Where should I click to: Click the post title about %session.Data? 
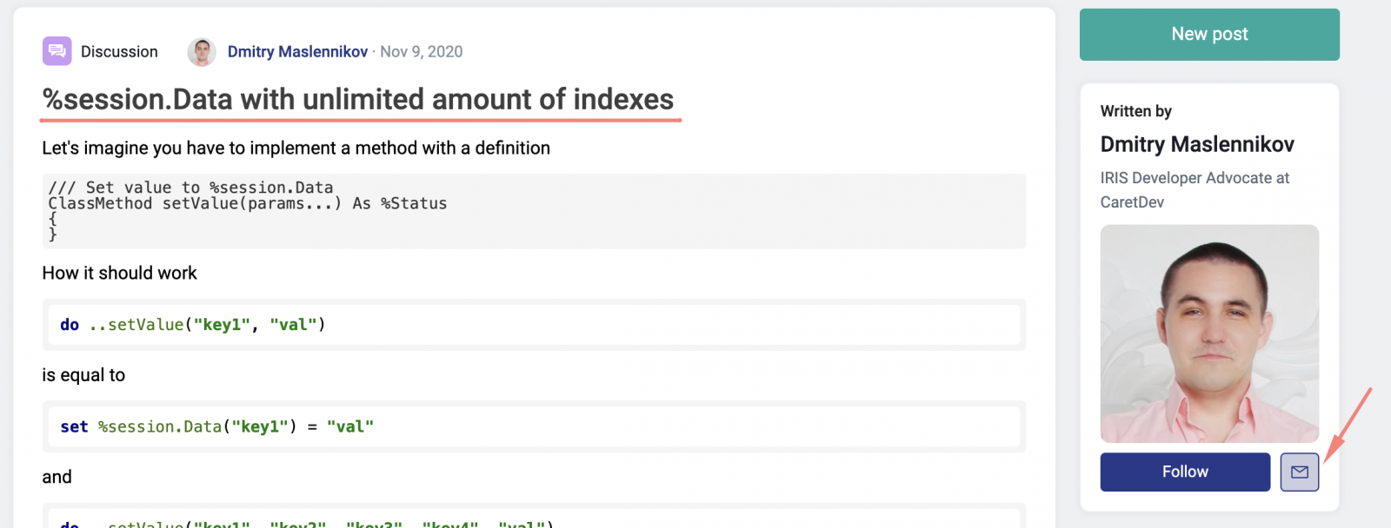tap(358, 100)
